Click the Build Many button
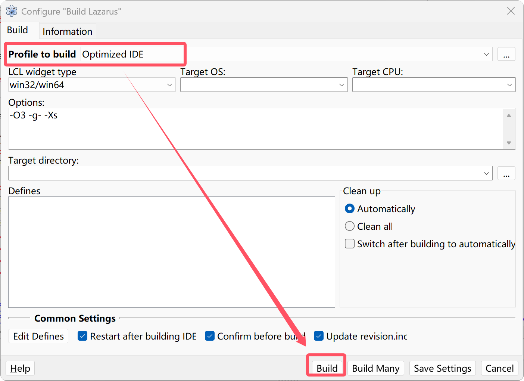Image resolution: width=524 pixels, height=381 pixels. 376,368
